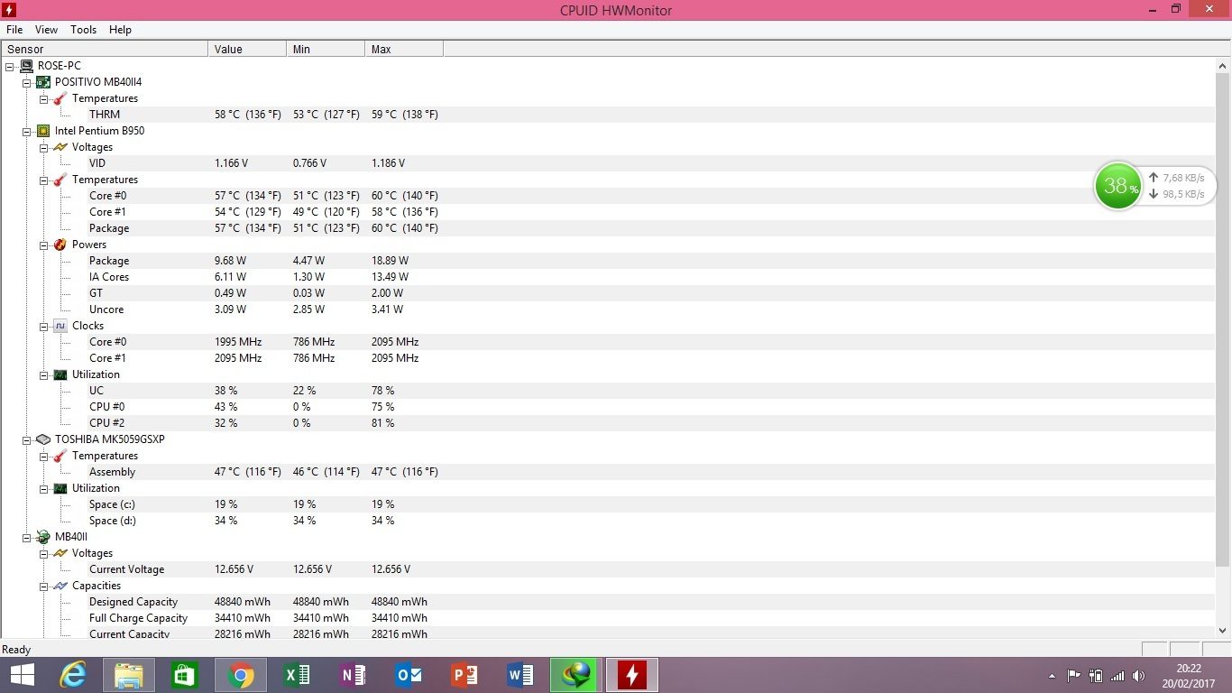Click the volume icon in system tray
The image size is (1232, 693).
[1138, 675]
